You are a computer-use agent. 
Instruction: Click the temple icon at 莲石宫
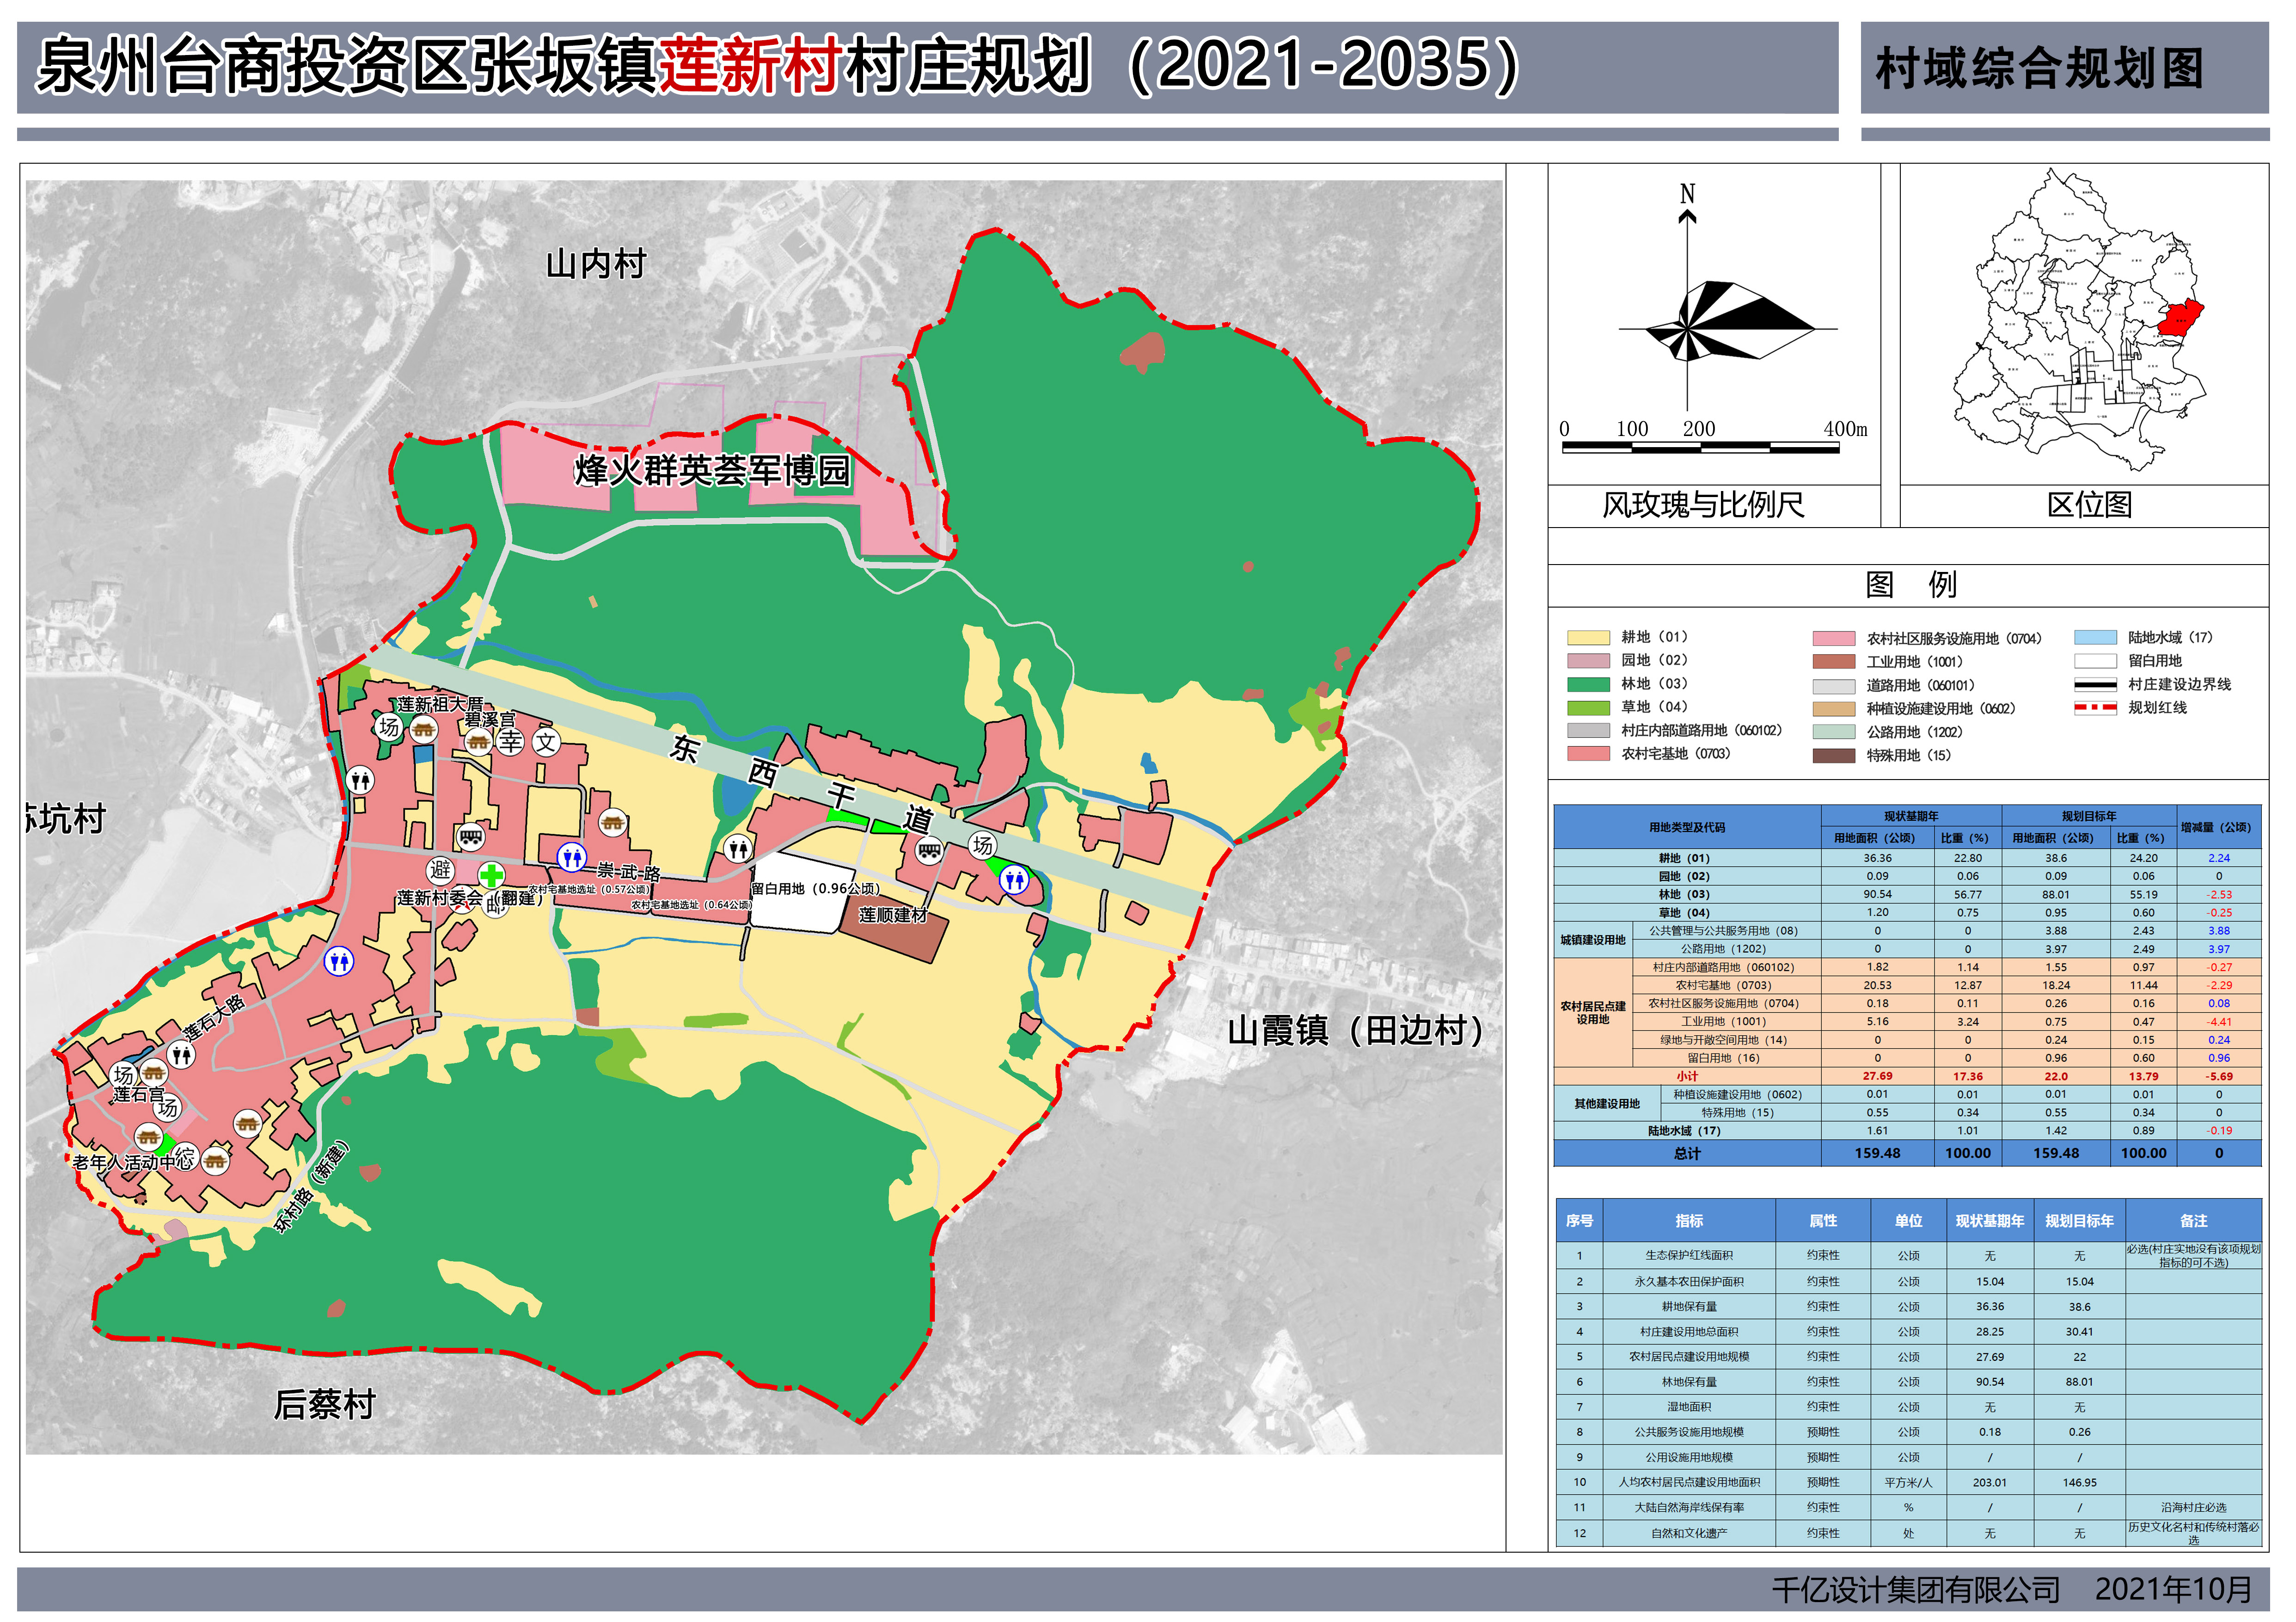(153, 1074)
